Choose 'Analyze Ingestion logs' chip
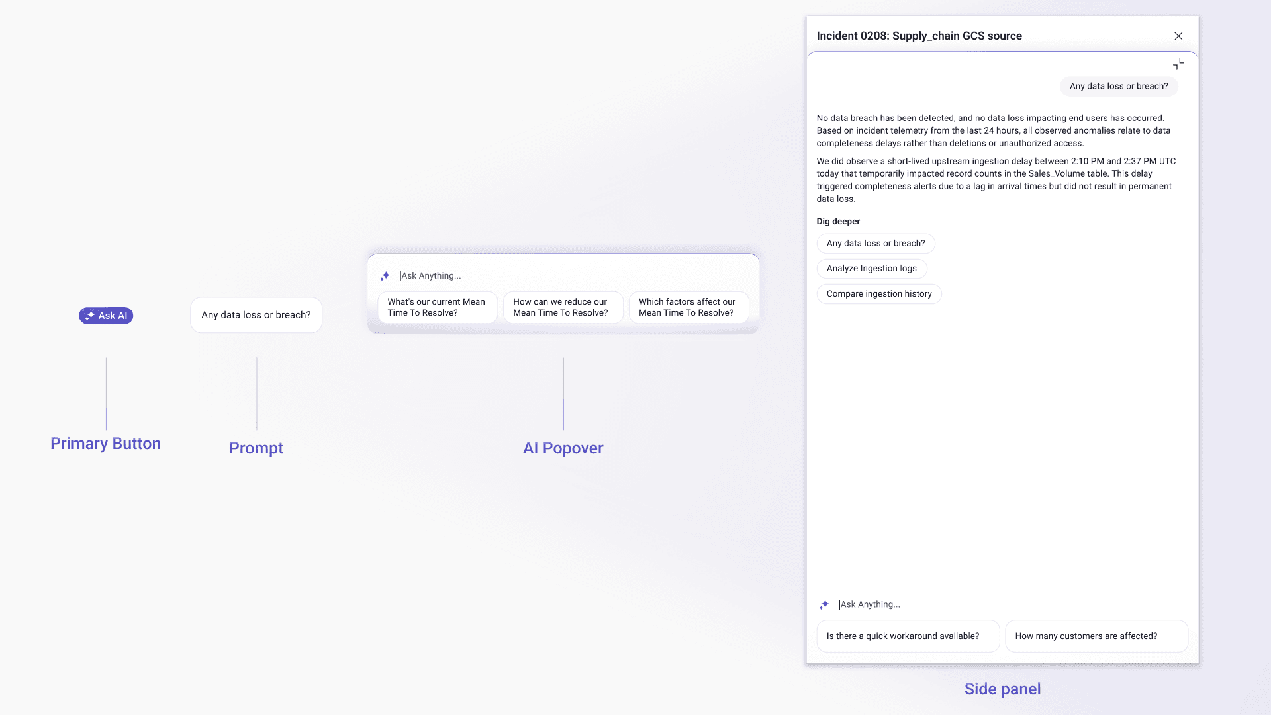The width and height of the screenshot is (1271, 715). tap(871, 269)
